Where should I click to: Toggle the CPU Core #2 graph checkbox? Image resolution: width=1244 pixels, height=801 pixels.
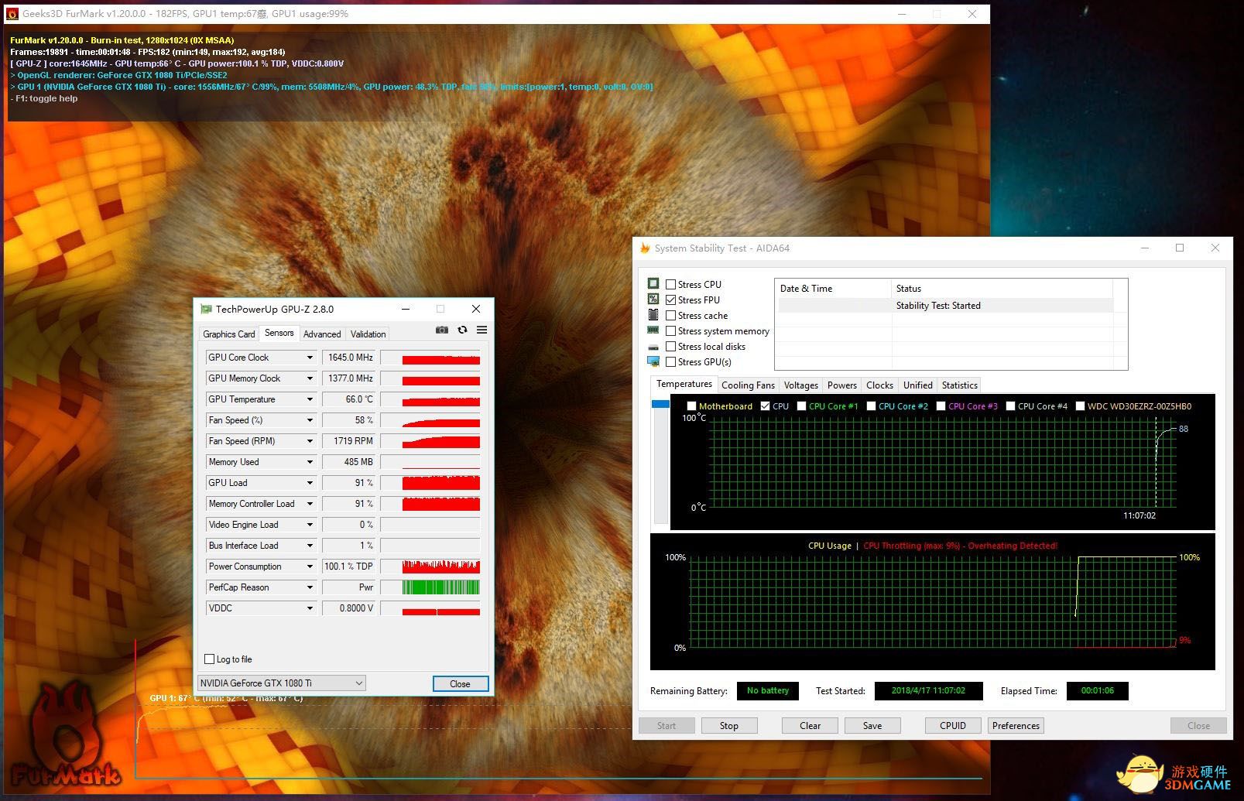tap(871, 406)
